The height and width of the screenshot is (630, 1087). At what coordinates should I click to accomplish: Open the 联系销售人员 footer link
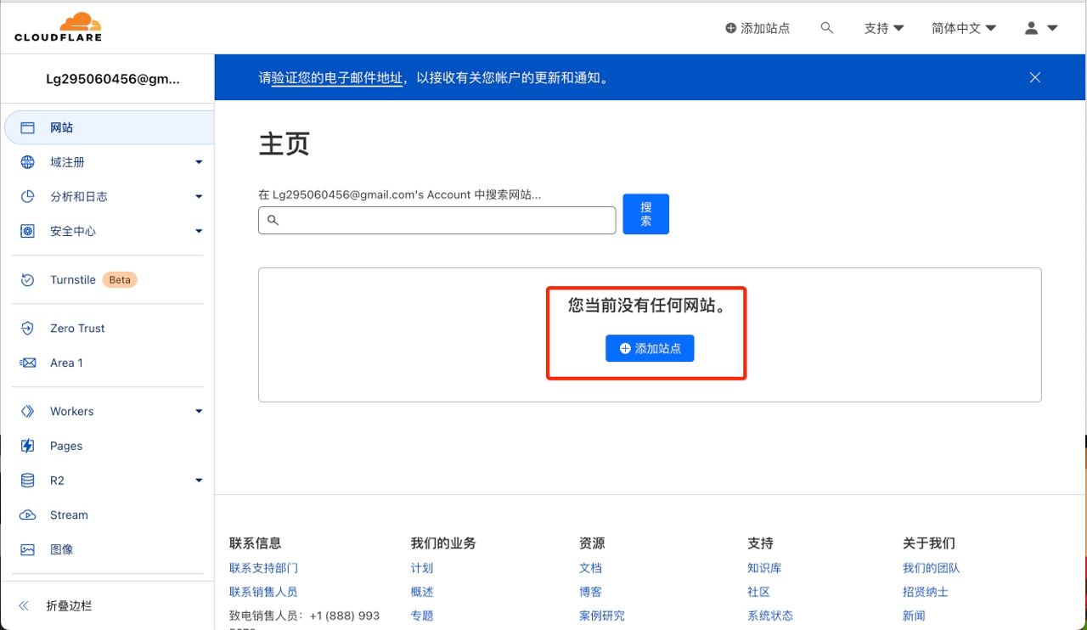pos(263,592)
